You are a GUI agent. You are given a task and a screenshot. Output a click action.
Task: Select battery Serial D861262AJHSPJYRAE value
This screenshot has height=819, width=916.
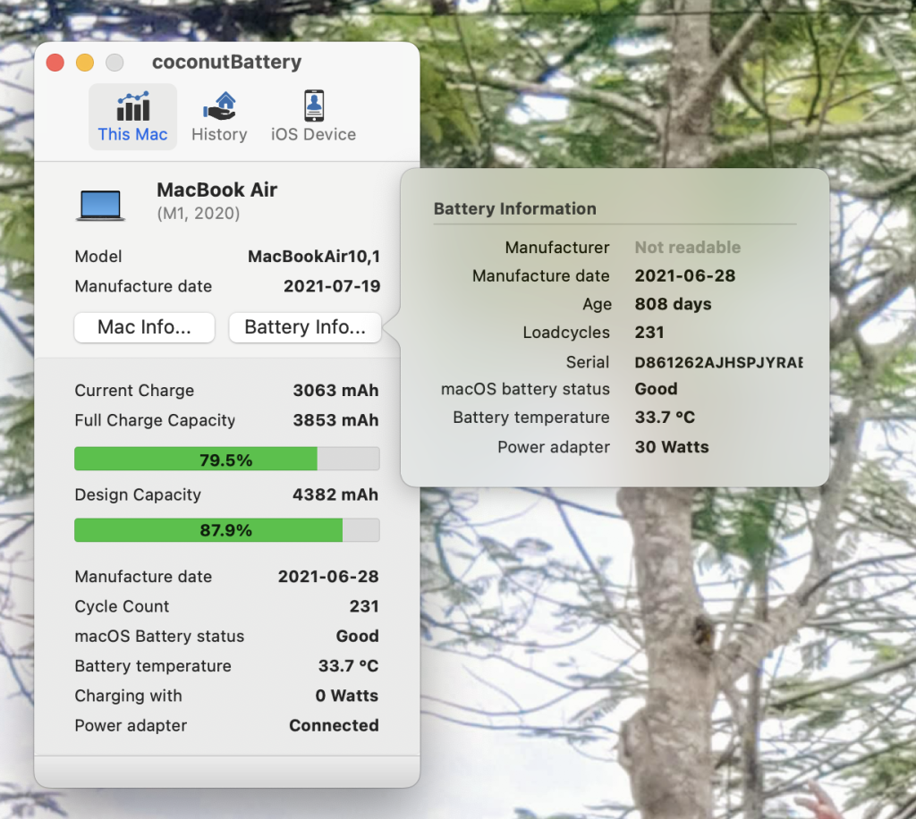pos(718,362)
